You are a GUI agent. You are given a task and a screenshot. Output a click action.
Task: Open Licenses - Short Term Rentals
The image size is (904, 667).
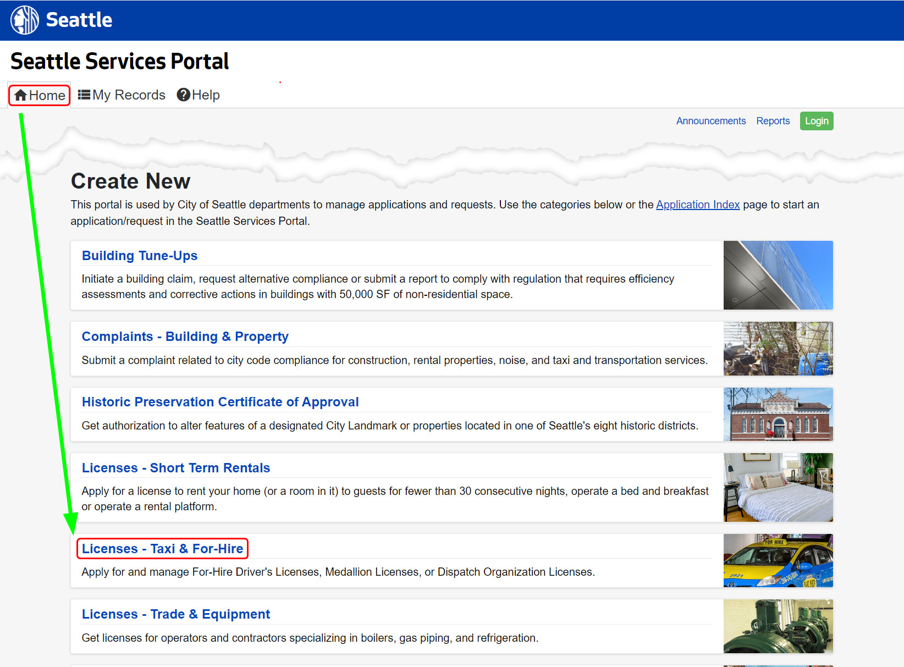175,467
